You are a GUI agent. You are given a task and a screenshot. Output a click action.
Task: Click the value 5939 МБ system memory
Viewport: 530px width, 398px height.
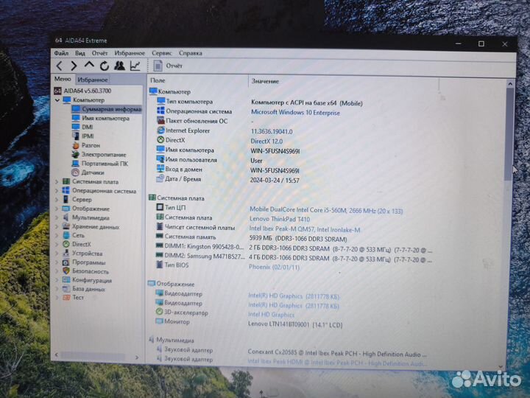298,239
